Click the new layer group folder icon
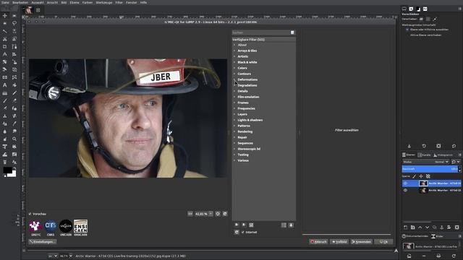 point(413,227)
